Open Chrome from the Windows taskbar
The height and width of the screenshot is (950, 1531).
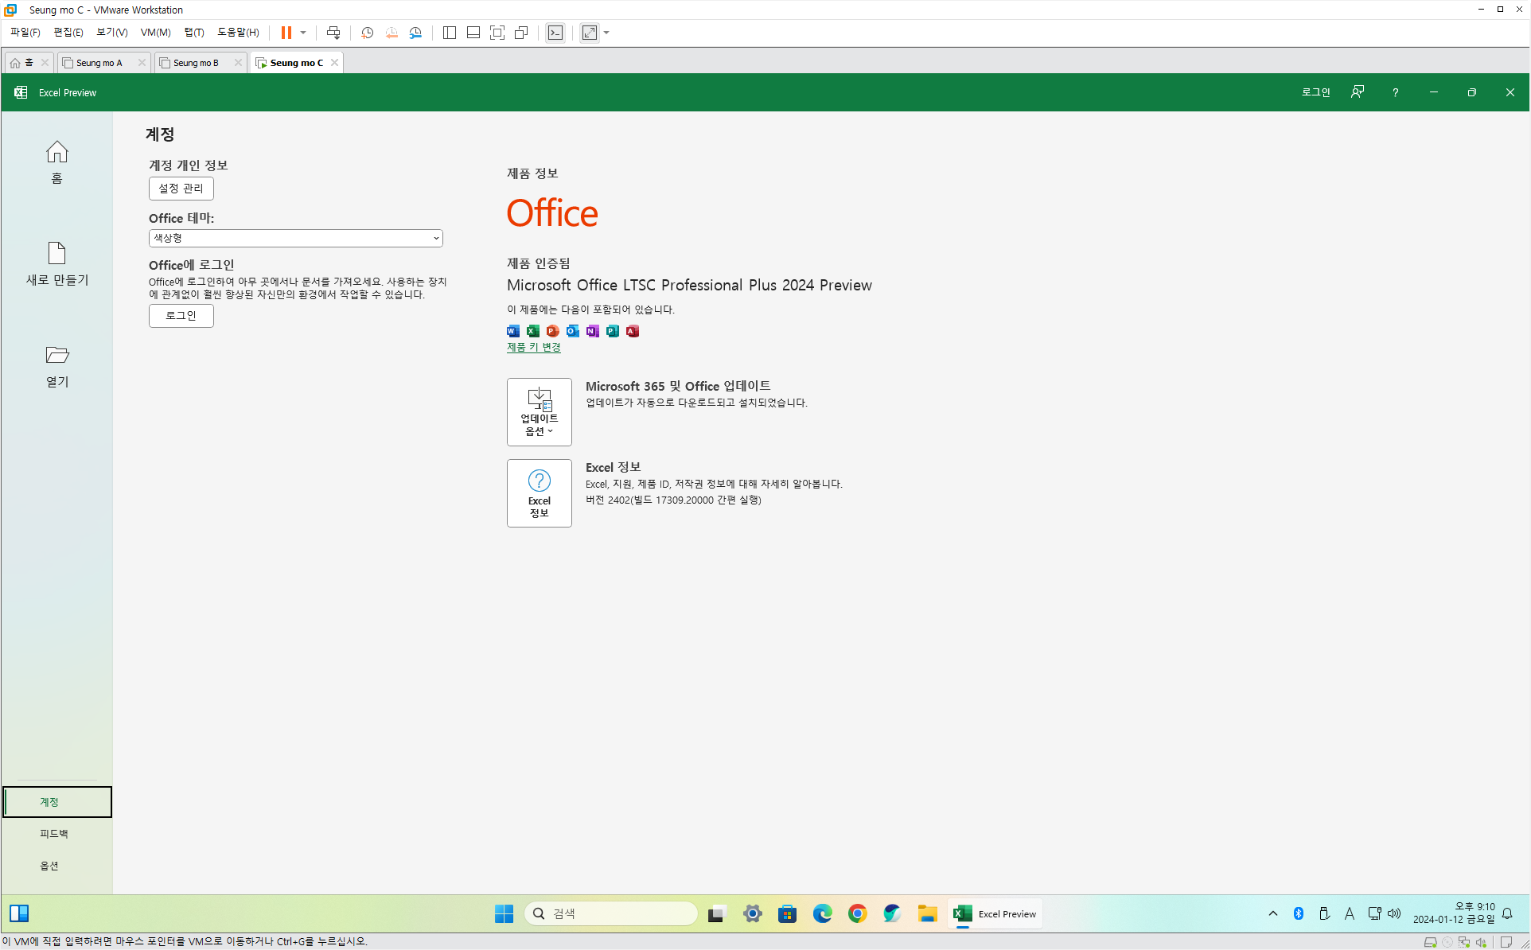(x=857, y=913)
